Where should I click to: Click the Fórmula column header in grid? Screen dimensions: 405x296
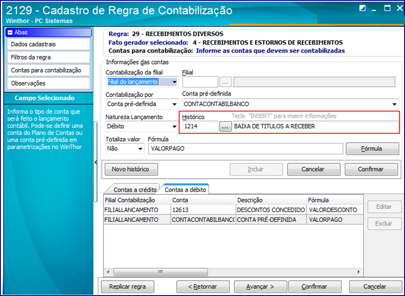pos(335,200)
